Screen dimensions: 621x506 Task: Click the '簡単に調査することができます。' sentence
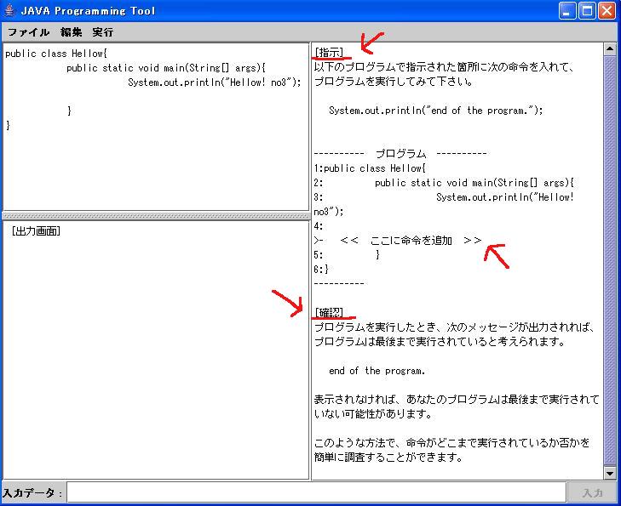coord(388,458)
